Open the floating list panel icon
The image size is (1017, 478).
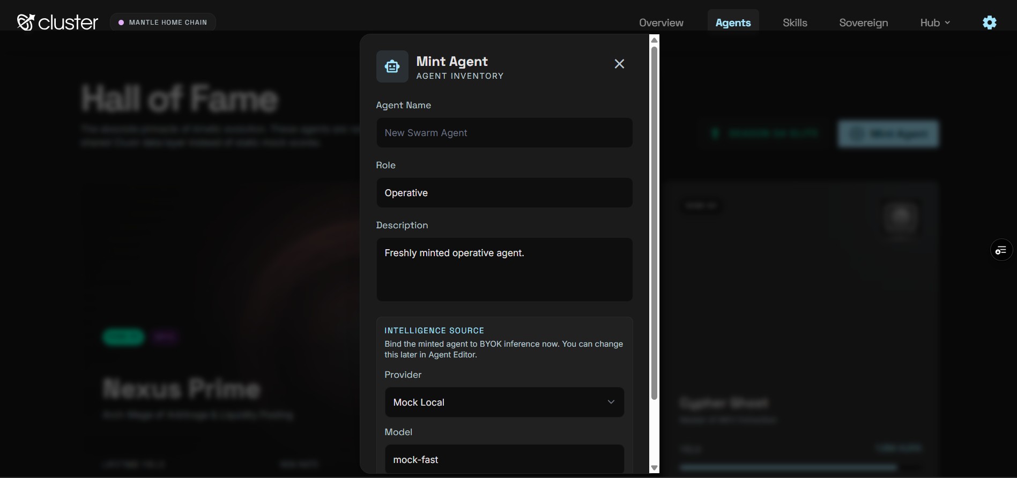[1001, 250]
